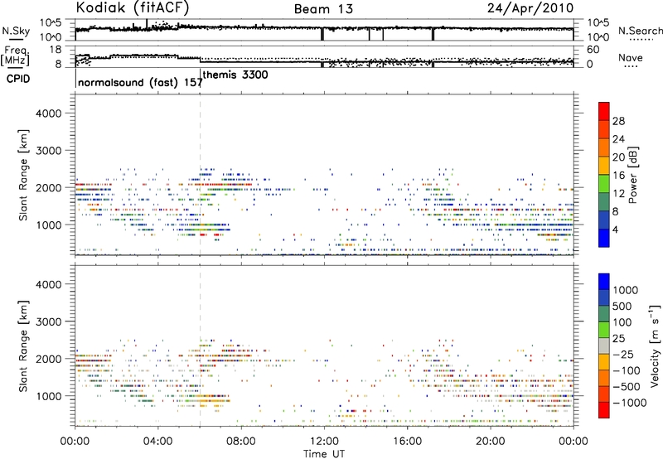This screenshot has width=663, height=459.
Task: Click the '28' power scale value
Action: click(x=618, y=121)
